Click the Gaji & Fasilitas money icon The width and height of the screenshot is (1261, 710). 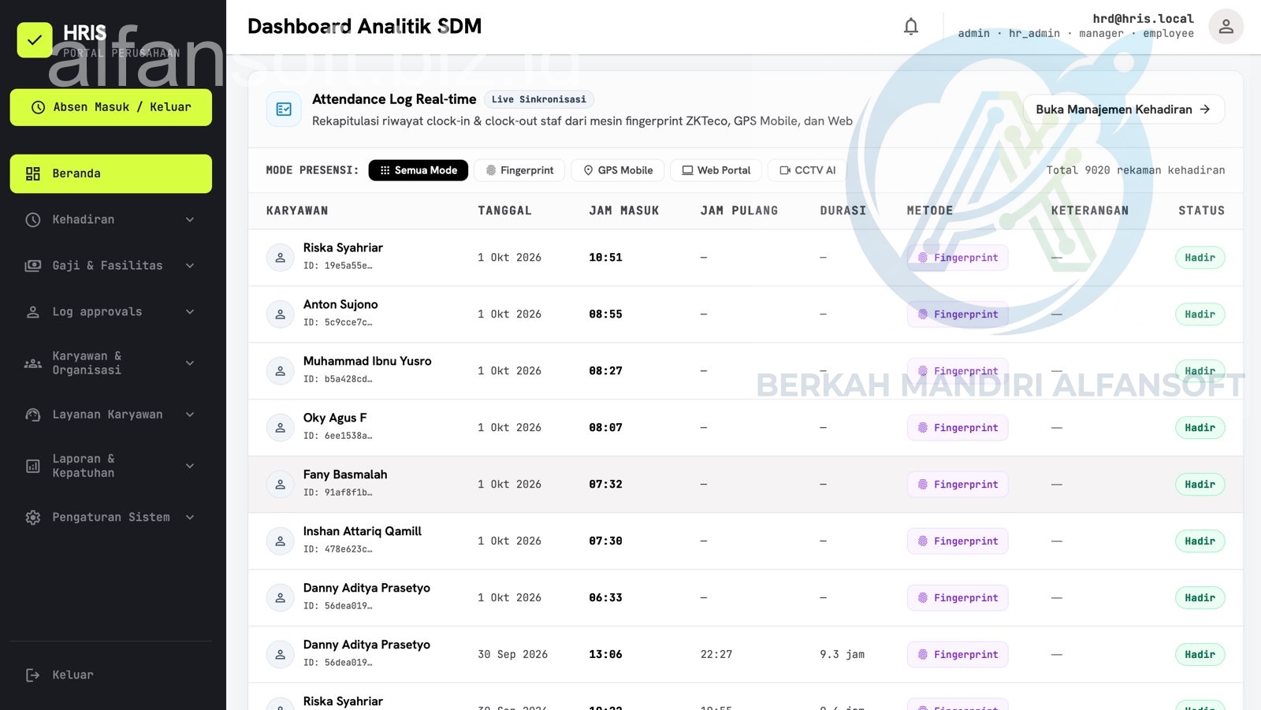click(x=33, y=266)
